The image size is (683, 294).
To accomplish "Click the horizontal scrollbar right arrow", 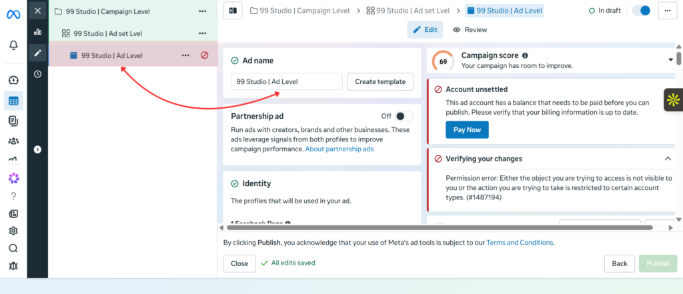I will click(671, 228).
